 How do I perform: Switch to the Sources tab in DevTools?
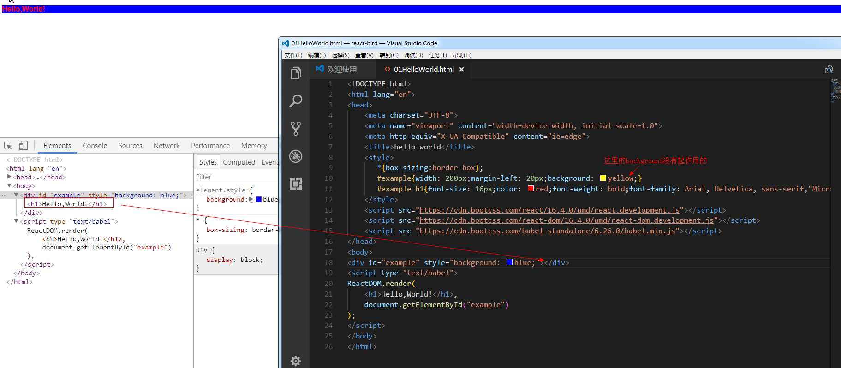pos(130,146)
